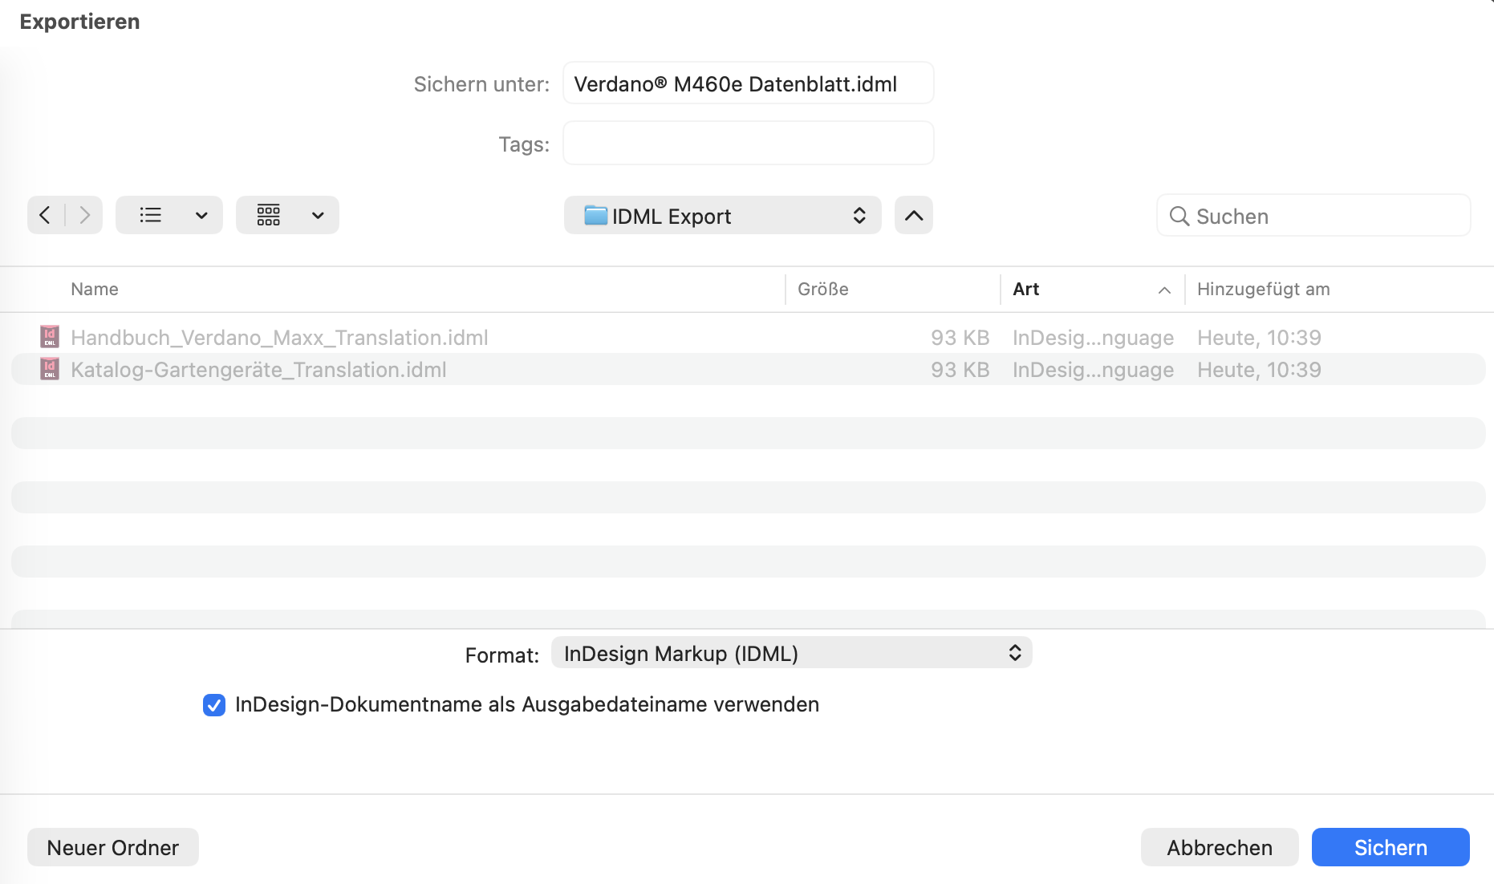This screenshot has height=884, width=1494.
Task: Sort by Art column header
Action: [1026, 290]
